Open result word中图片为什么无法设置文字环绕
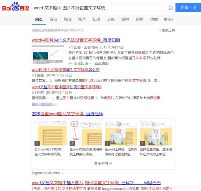Screen dimensions: 201x191 [76, 40]
